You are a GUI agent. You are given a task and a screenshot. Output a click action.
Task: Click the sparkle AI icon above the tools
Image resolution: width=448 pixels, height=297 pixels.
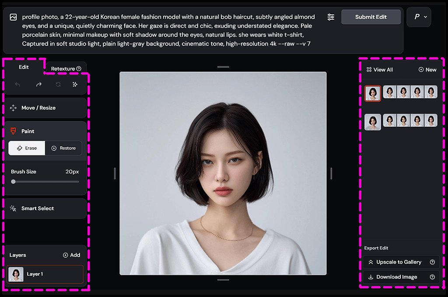(x=74, y=84)
